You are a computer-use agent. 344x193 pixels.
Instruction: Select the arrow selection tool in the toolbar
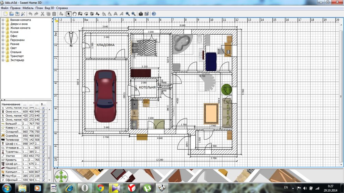[69, 14]
